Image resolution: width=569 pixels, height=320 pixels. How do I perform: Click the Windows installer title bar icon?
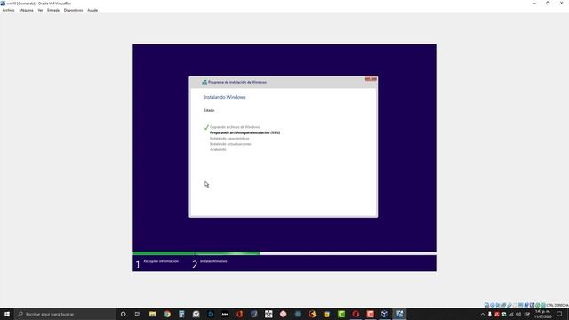204,83
